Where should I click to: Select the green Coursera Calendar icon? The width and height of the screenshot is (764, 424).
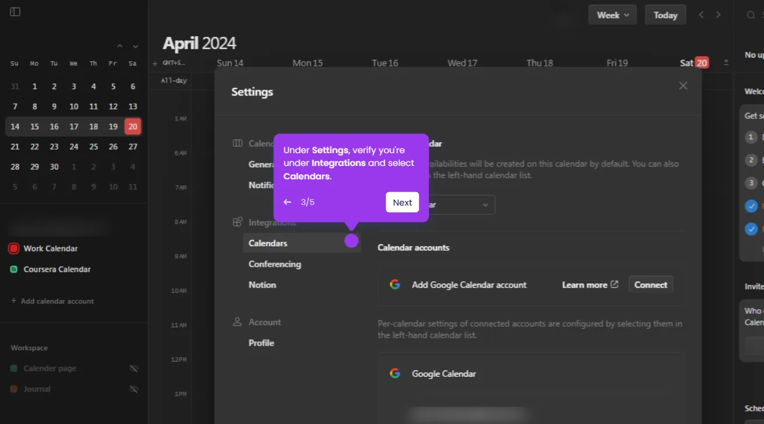(x=14, y=269)
